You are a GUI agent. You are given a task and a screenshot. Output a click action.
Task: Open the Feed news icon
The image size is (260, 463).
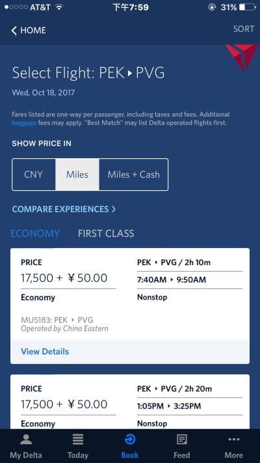pos(182,440)
